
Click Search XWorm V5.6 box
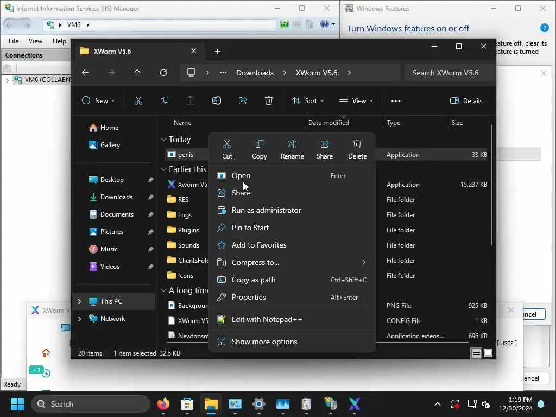coord(450,73)
